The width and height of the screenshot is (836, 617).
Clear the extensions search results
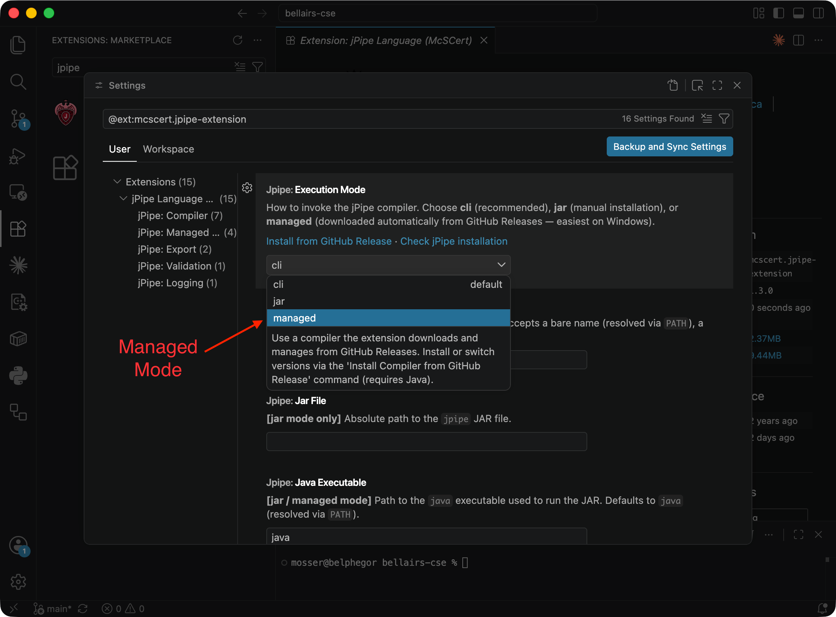click(x=240, y=67)
